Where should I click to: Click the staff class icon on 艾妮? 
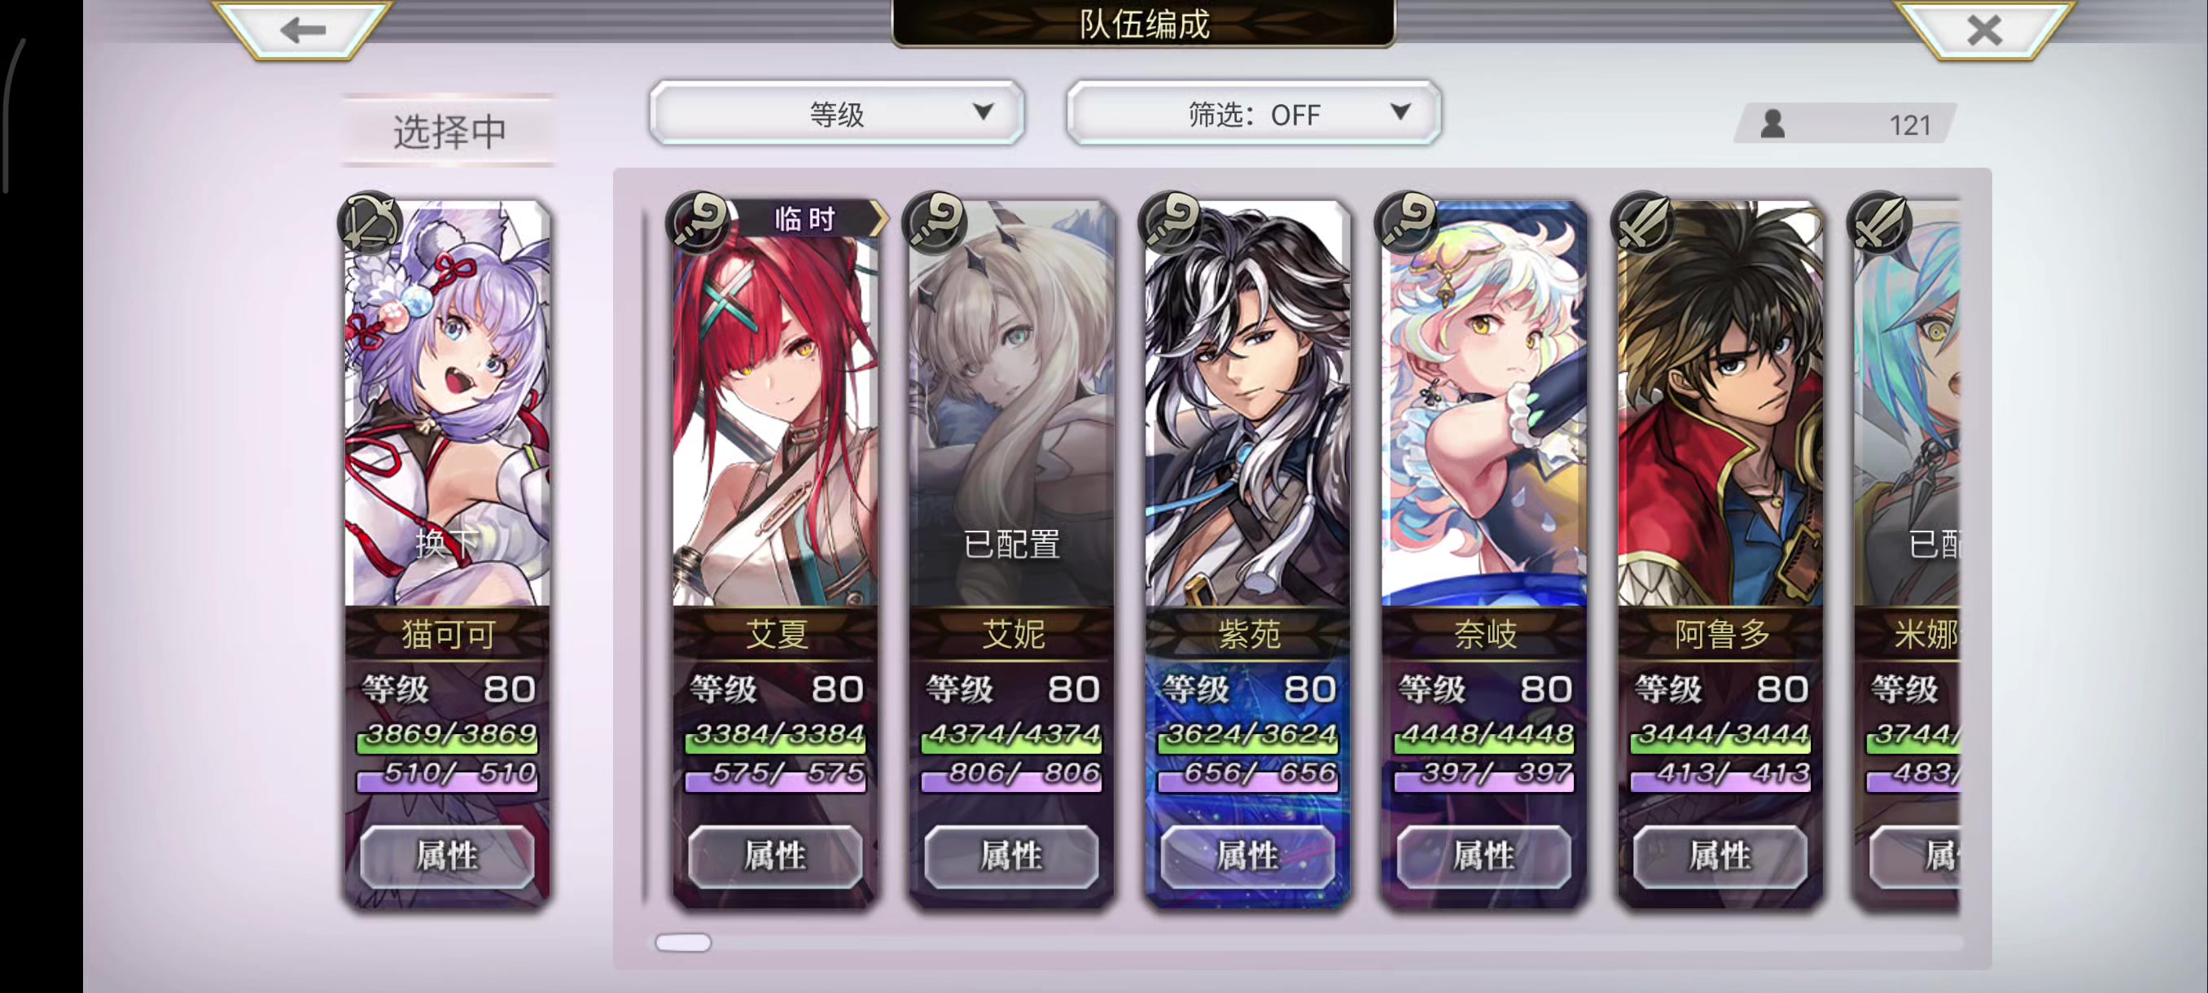(x=935, y=223)
